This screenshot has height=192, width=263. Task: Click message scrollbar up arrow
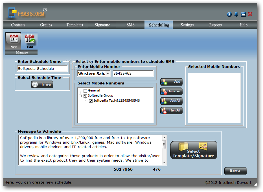pyautogui.click(x=164, y=138)
